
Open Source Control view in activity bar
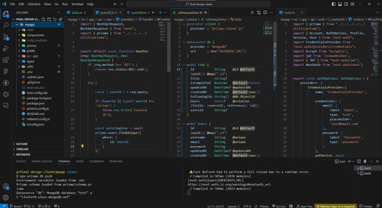(6, 36)
